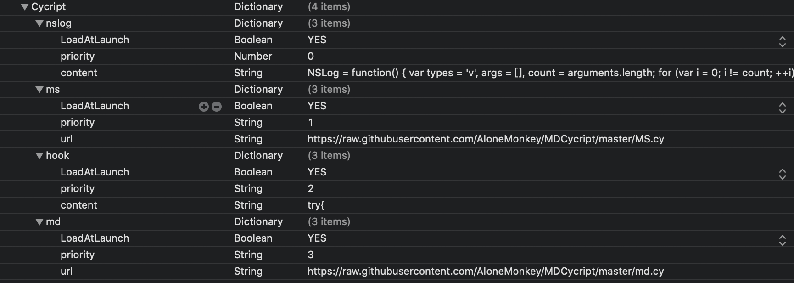The height and width of the screenshot is (283, 794).
Task: Collapse the nslog dictionary
Action: (x=39, y=23)
